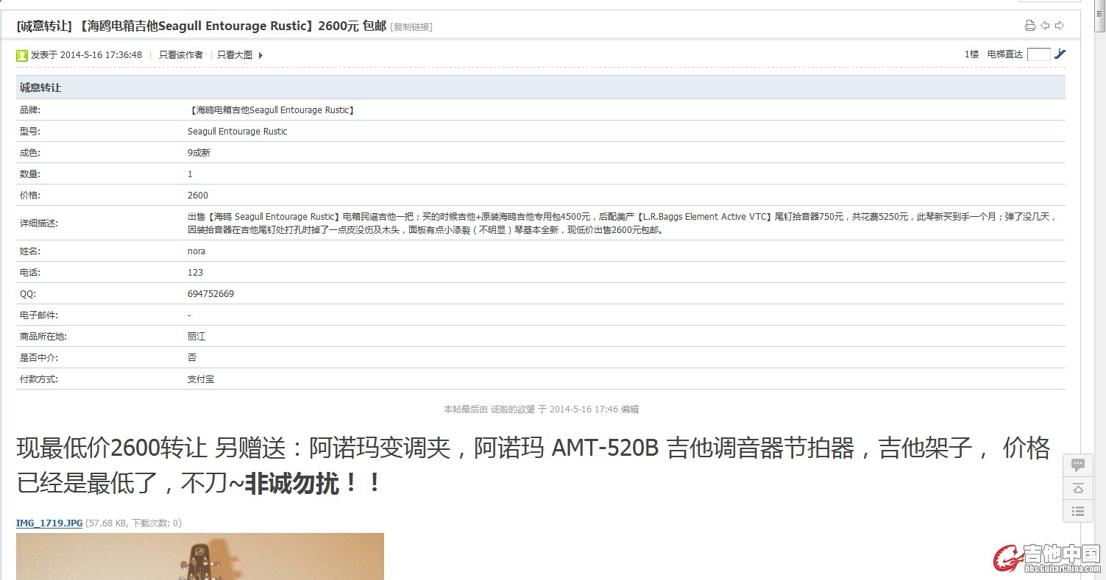Click the condition value 9成新

point(199,153)
